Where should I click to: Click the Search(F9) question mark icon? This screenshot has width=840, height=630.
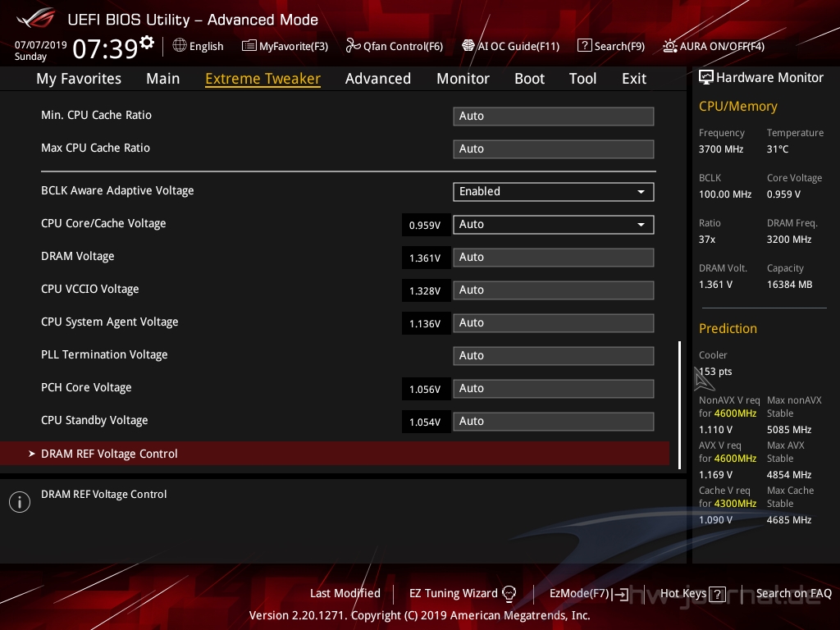tap(584, 46)
